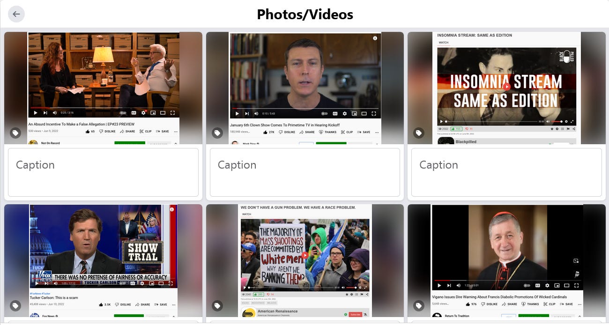609x325 pixels.
Task: Click 'THANKS' under 'January 6th Clown Show' title
Action: click(327, 132)
